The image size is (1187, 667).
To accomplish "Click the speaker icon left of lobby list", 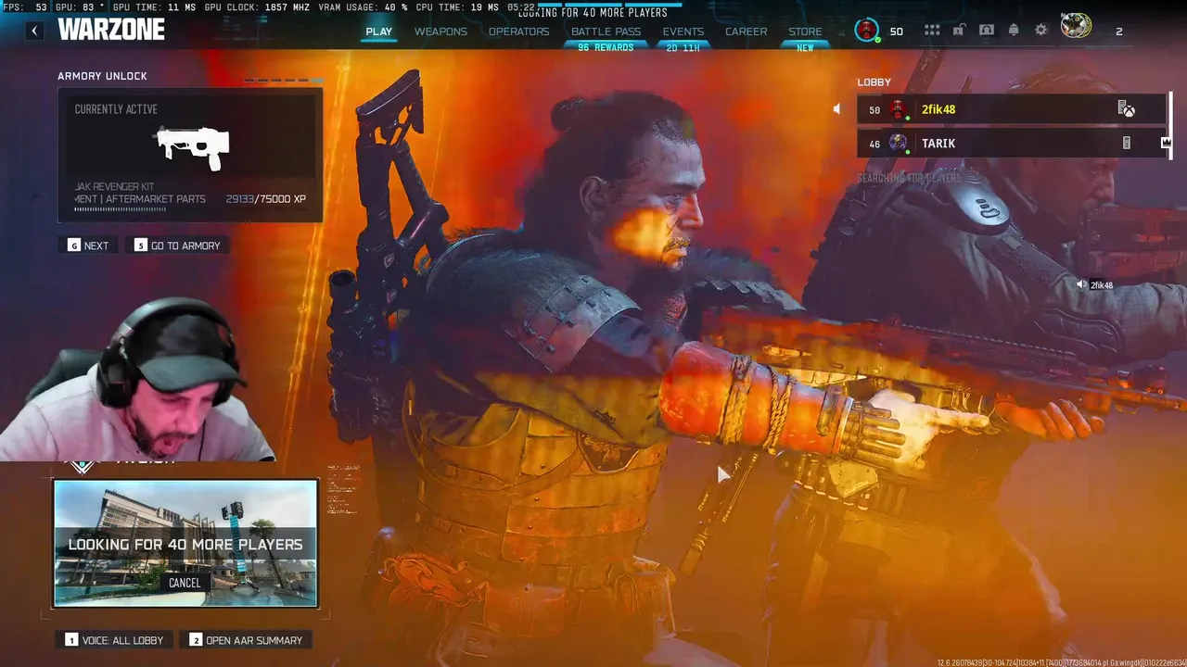I will (836, 109).
